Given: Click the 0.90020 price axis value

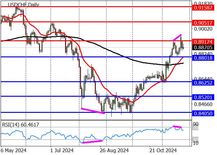Looking at the screenshot, I should (x=203, y=29).
